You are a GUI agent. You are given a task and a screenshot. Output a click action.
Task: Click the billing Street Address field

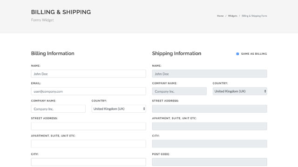click(88, 126)
